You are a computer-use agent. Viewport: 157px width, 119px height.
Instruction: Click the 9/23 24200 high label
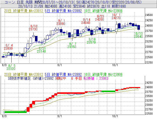100,18
